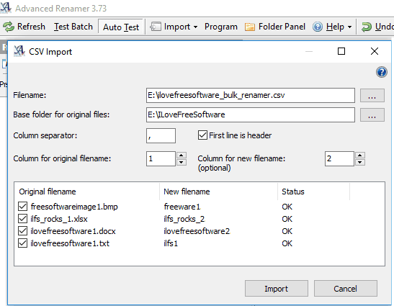This screenshot has height=306, width=394.
Task: Click the Help globe icon in toolbar
Action: (x=318, y=27)
